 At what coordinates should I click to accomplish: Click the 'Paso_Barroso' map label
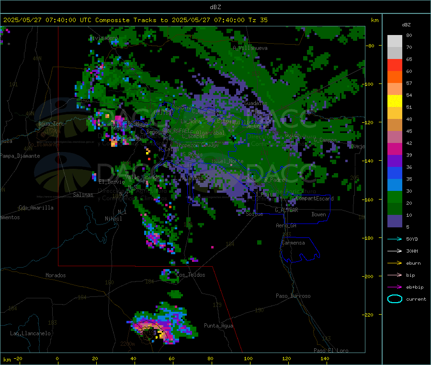[293, 296]
